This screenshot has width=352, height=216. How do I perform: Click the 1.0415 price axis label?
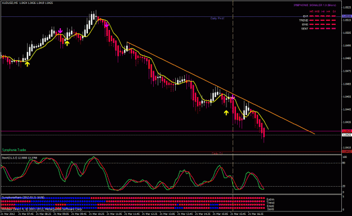tap(346, 148)
